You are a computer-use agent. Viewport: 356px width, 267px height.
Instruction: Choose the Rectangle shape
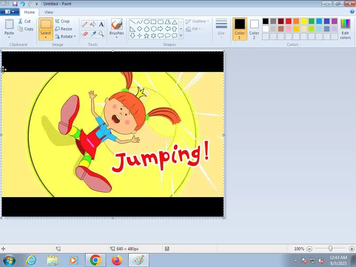tap(153, 22)
